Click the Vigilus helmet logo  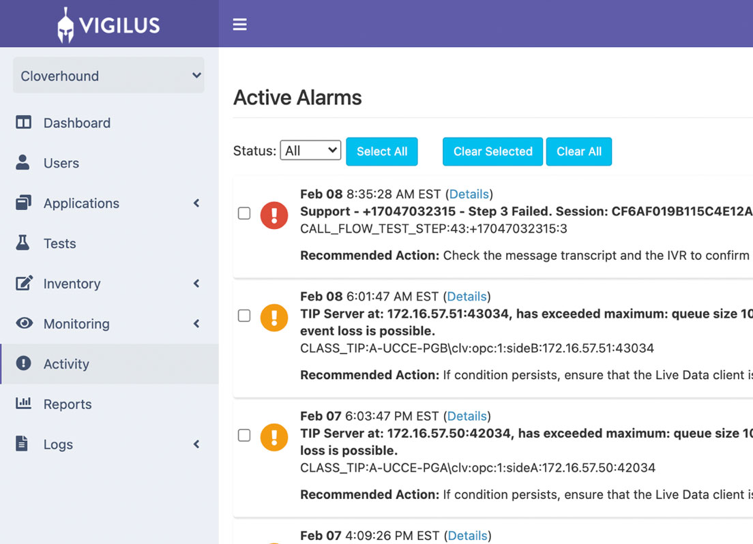(x=66, y=23)
